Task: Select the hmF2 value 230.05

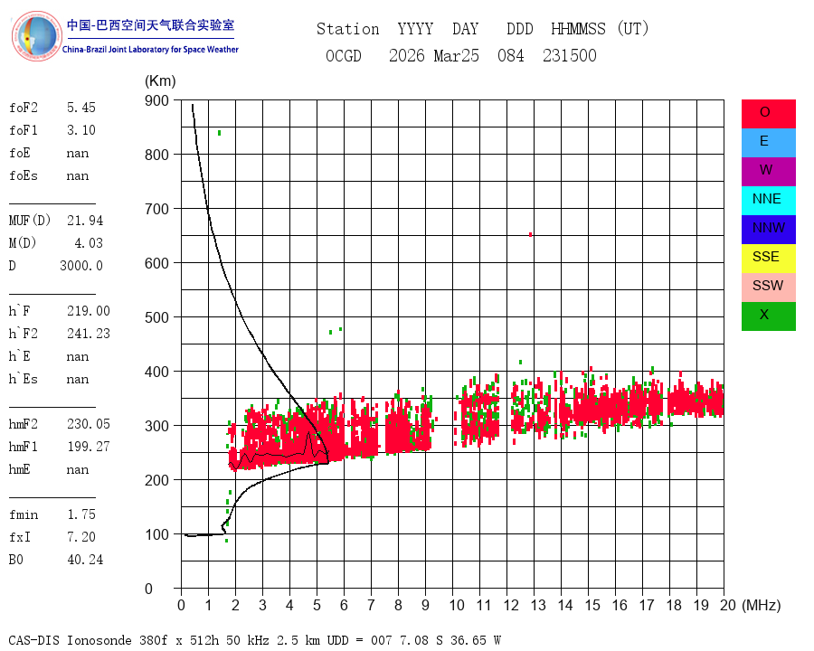Action: (x=89, y=424)
